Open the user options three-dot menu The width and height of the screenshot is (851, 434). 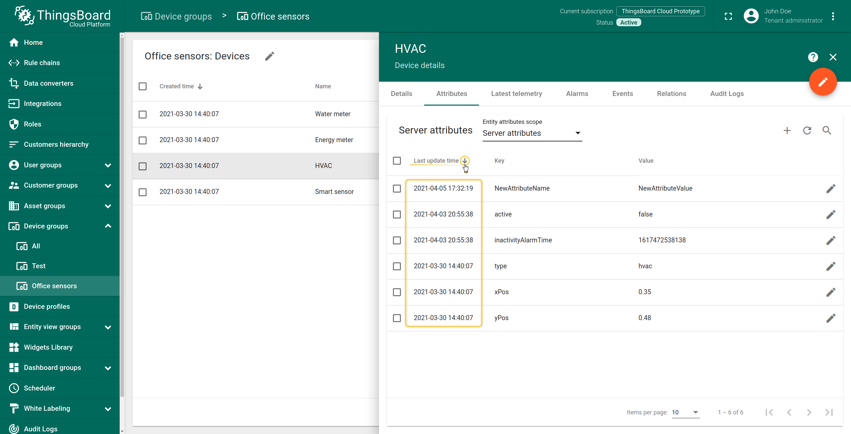click(x=833, y=16)
